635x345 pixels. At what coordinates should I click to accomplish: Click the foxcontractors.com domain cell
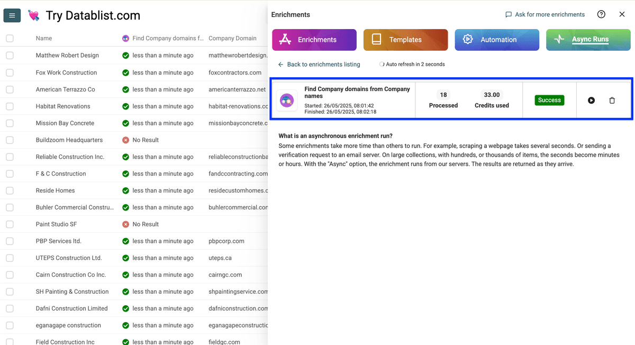(x=235, y=72)
